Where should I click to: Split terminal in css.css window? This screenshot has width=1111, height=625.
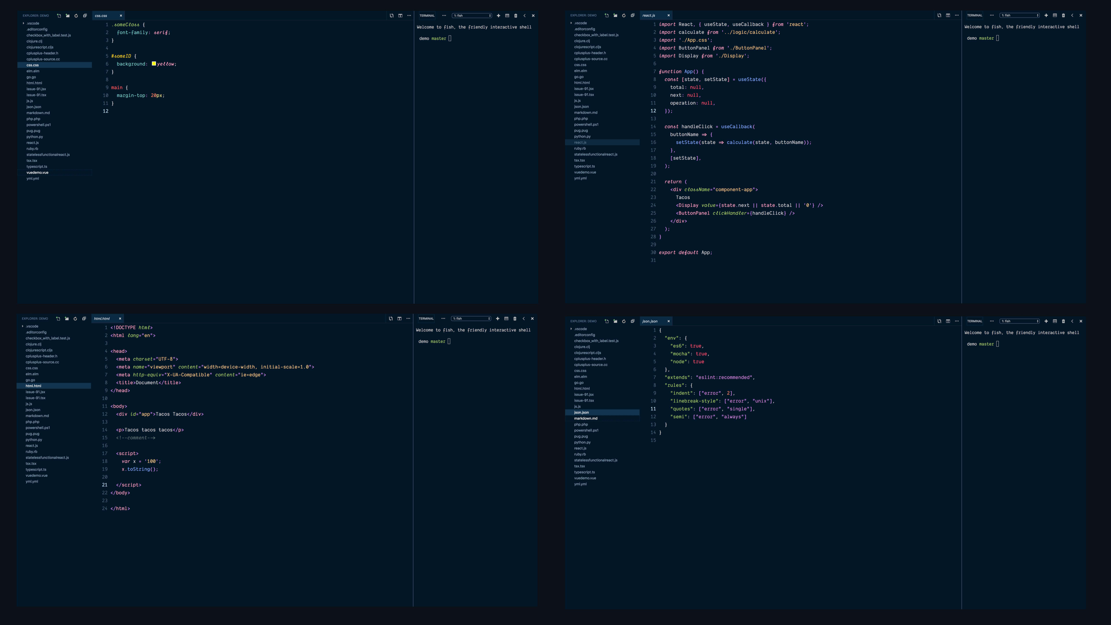click(507, 16)
